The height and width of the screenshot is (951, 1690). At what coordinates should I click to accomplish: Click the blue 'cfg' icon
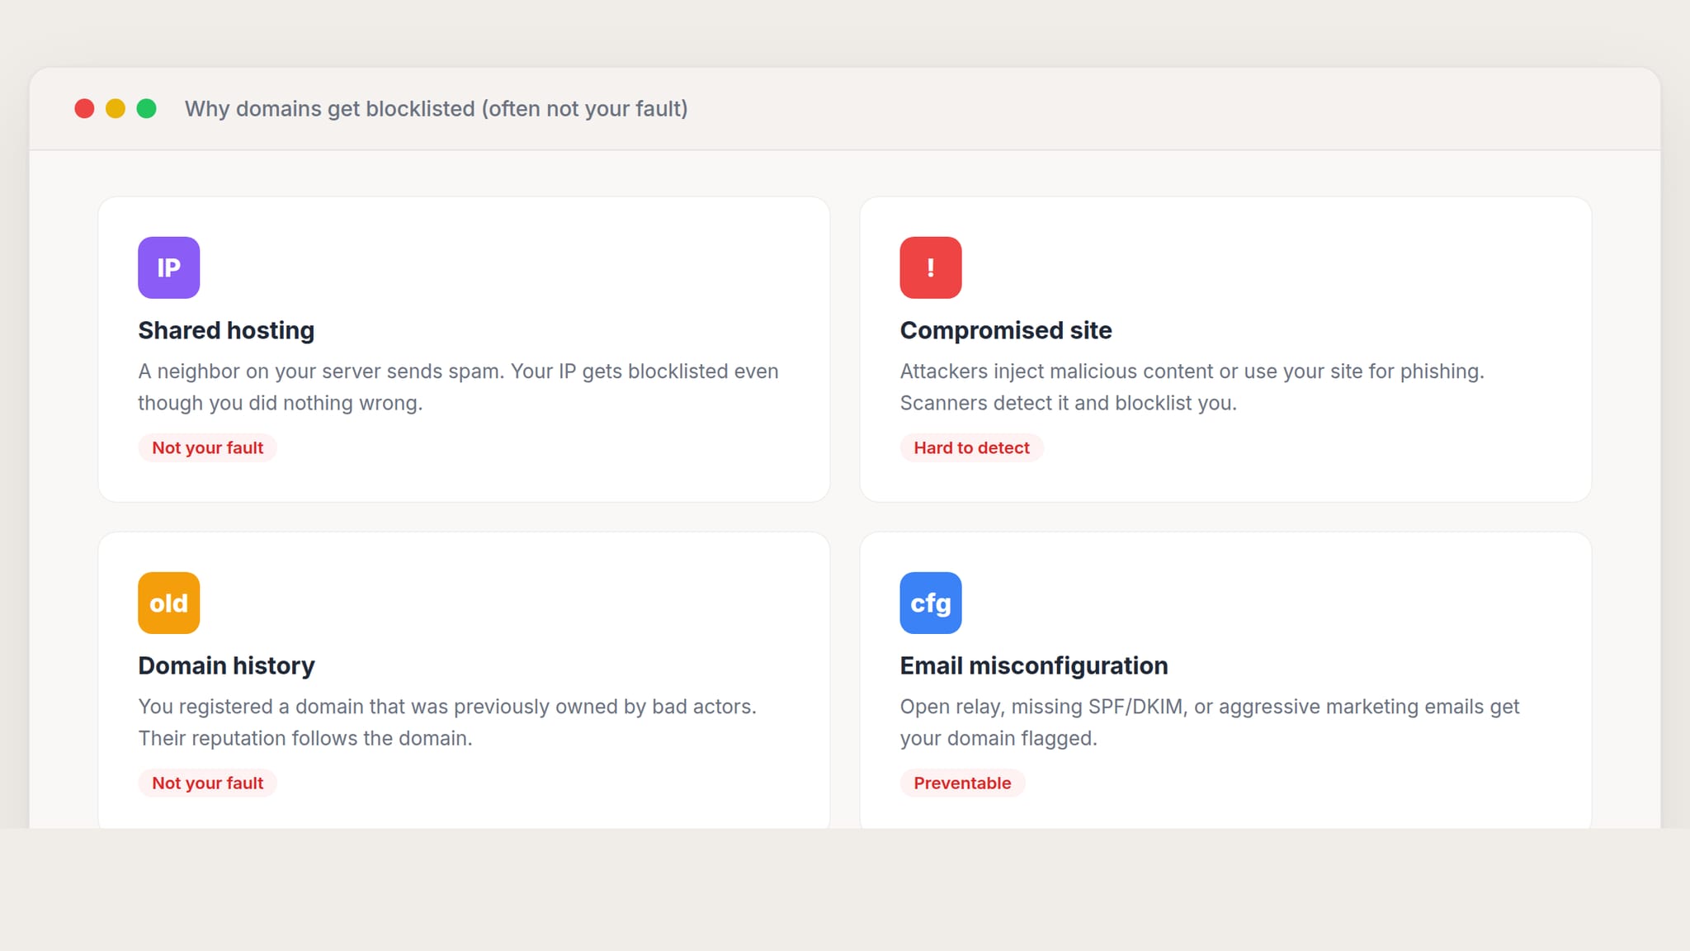pyautogui.click(x=930, y=603)
